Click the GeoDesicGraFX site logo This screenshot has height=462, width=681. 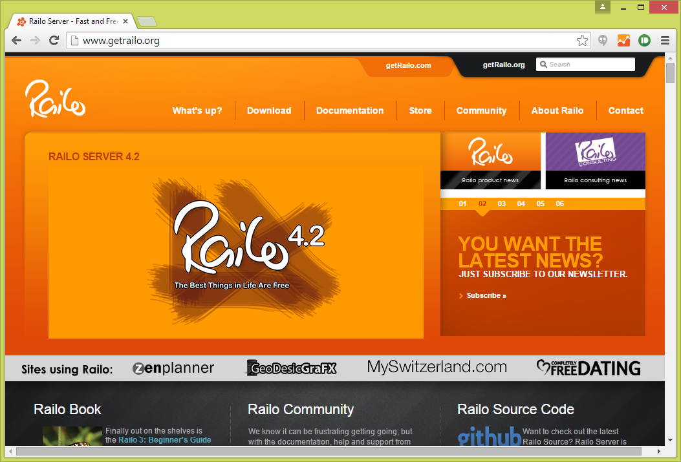tap(292, 368)
